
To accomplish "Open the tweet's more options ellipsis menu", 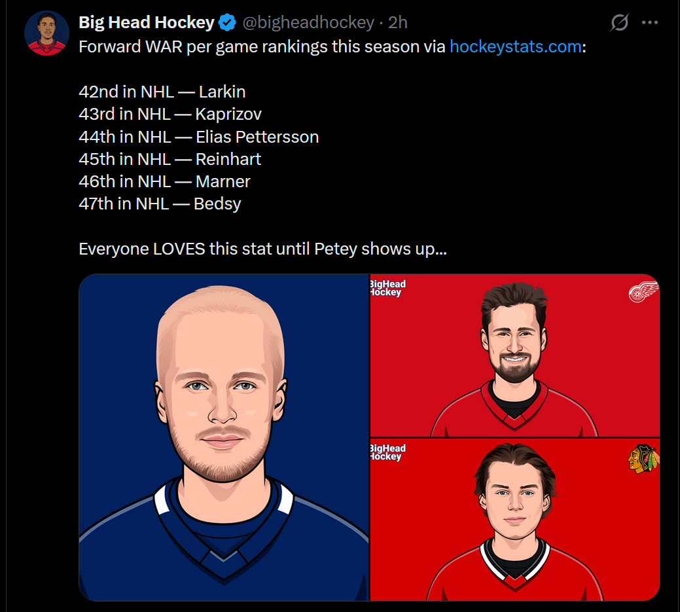I will [650, 22].
